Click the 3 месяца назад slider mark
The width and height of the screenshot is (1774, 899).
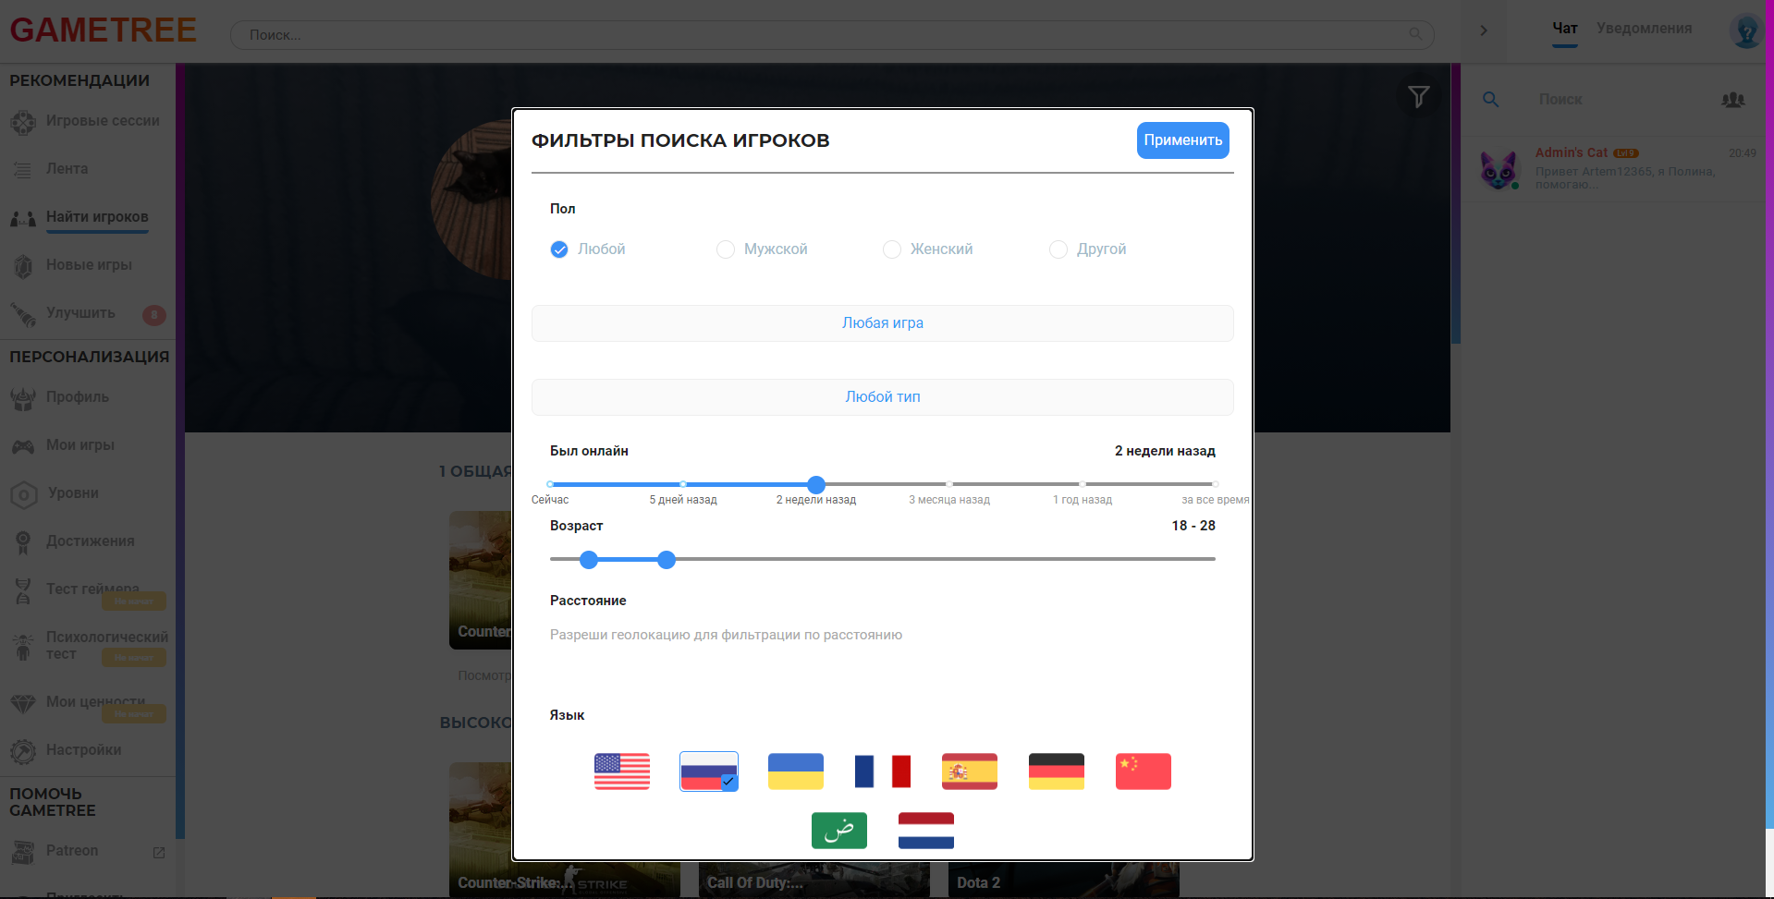pyautogui.click(x=949, y=484)
